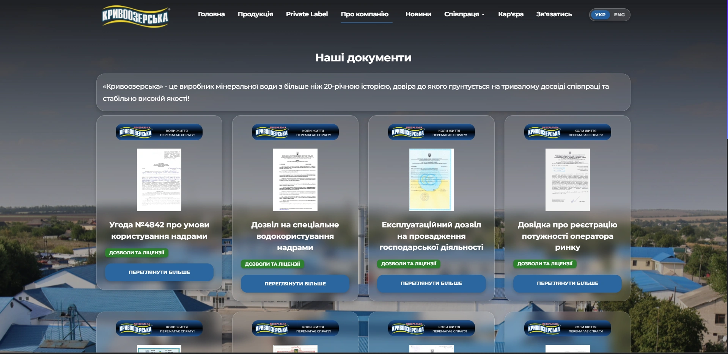Click the Наші документи heading
Image resolution: width=728 pixels, height=354 pixels.
click(363, 58)
